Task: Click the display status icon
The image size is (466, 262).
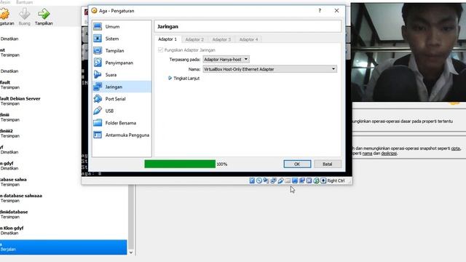Action: (x=295, y=180)
